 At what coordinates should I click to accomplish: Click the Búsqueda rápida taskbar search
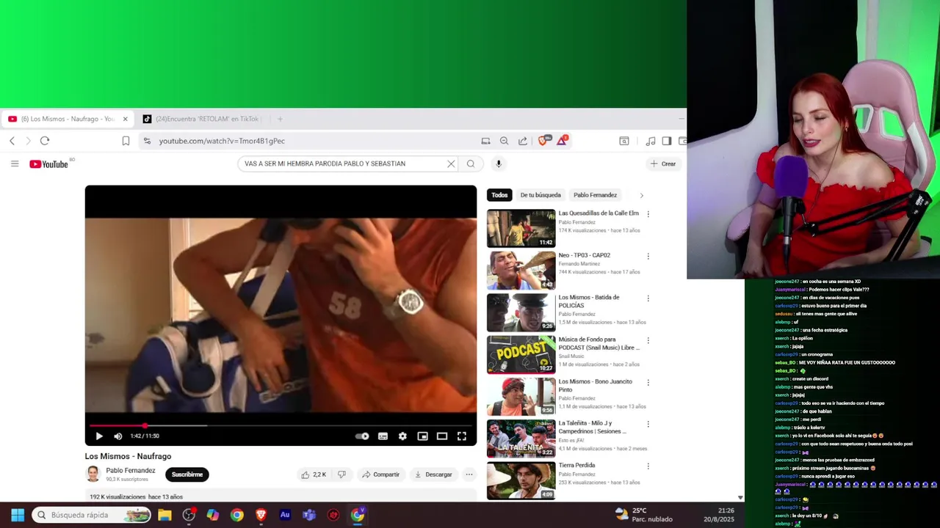pos(92,515)
